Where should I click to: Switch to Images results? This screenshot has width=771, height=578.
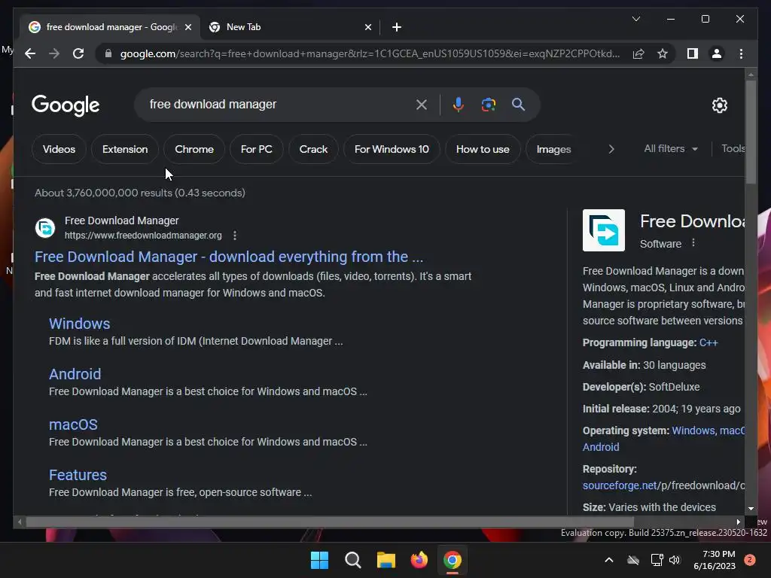point(553,149)
